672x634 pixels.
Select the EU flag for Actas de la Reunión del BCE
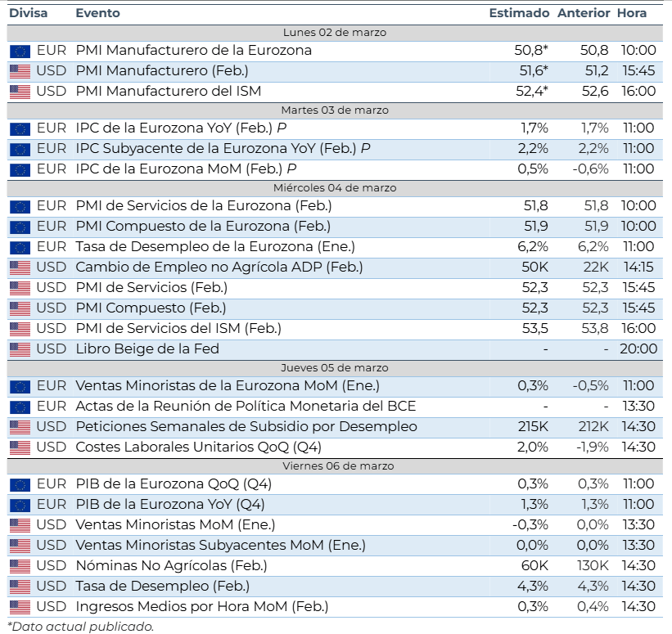[20, 407]
